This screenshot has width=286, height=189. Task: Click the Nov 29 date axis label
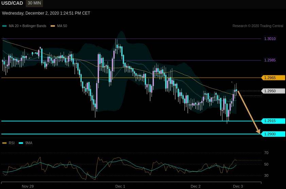coord(28,186)
